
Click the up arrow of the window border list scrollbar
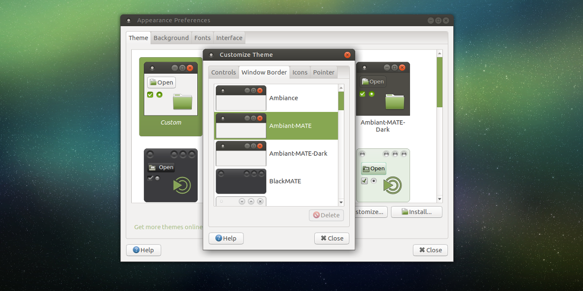pyautogui.click(x=341, y=88)
